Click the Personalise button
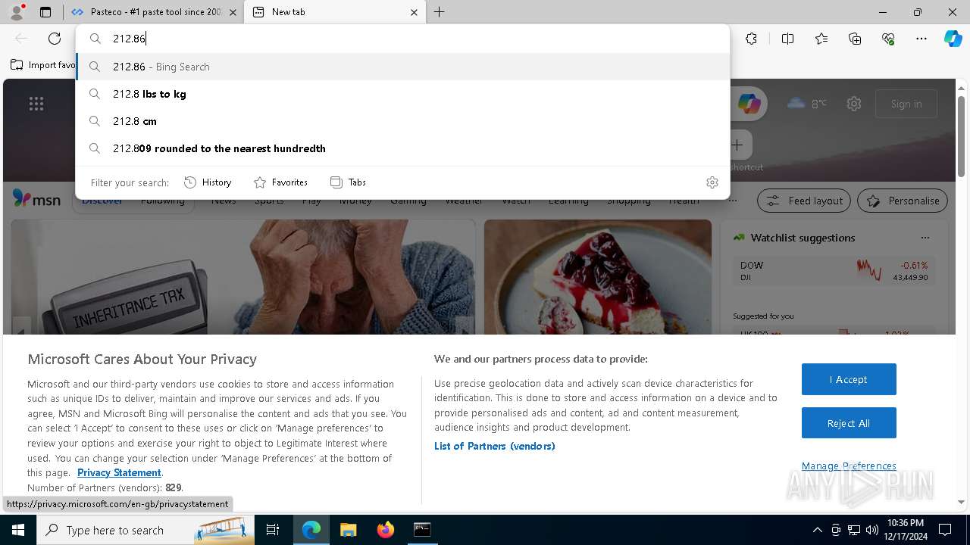The width and height of the screenshot is (970, 545). tap(903, 201)
